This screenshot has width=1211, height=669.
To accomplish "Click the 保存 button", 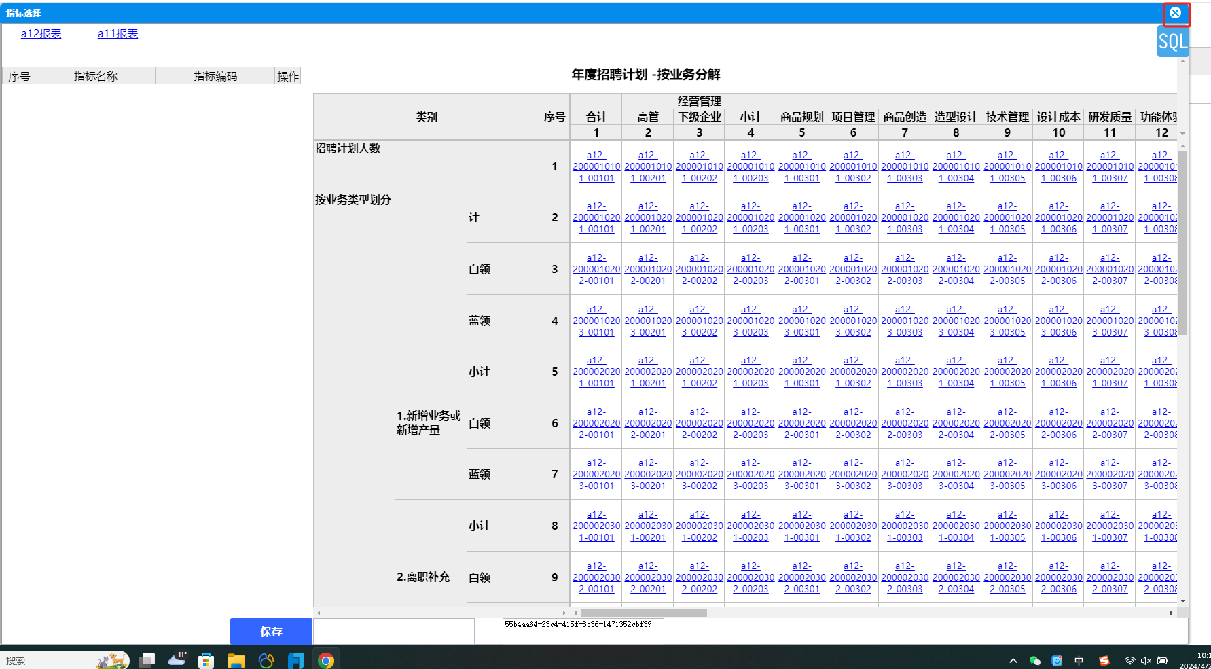I will [x=271, y=632].
